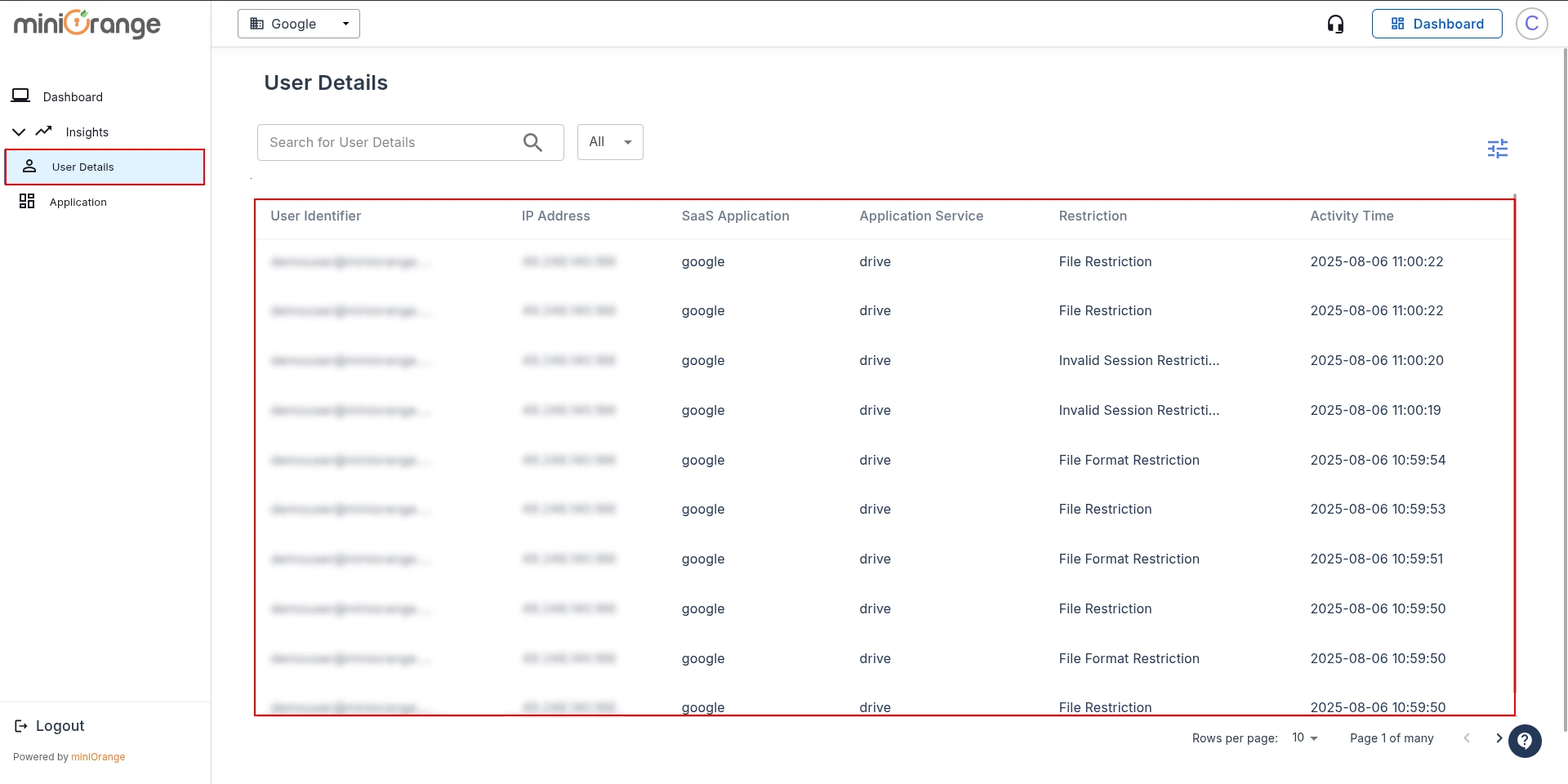Open the Google organization dropdown
Viewport: 1568px width, 784px height.
(x=299, y=24)
